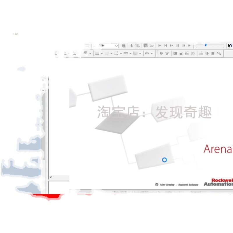Expand the dashed line style dropdown arrow
Image resolution: width=233 pixels, height=233 pixels.
click(x=112, y=54)
